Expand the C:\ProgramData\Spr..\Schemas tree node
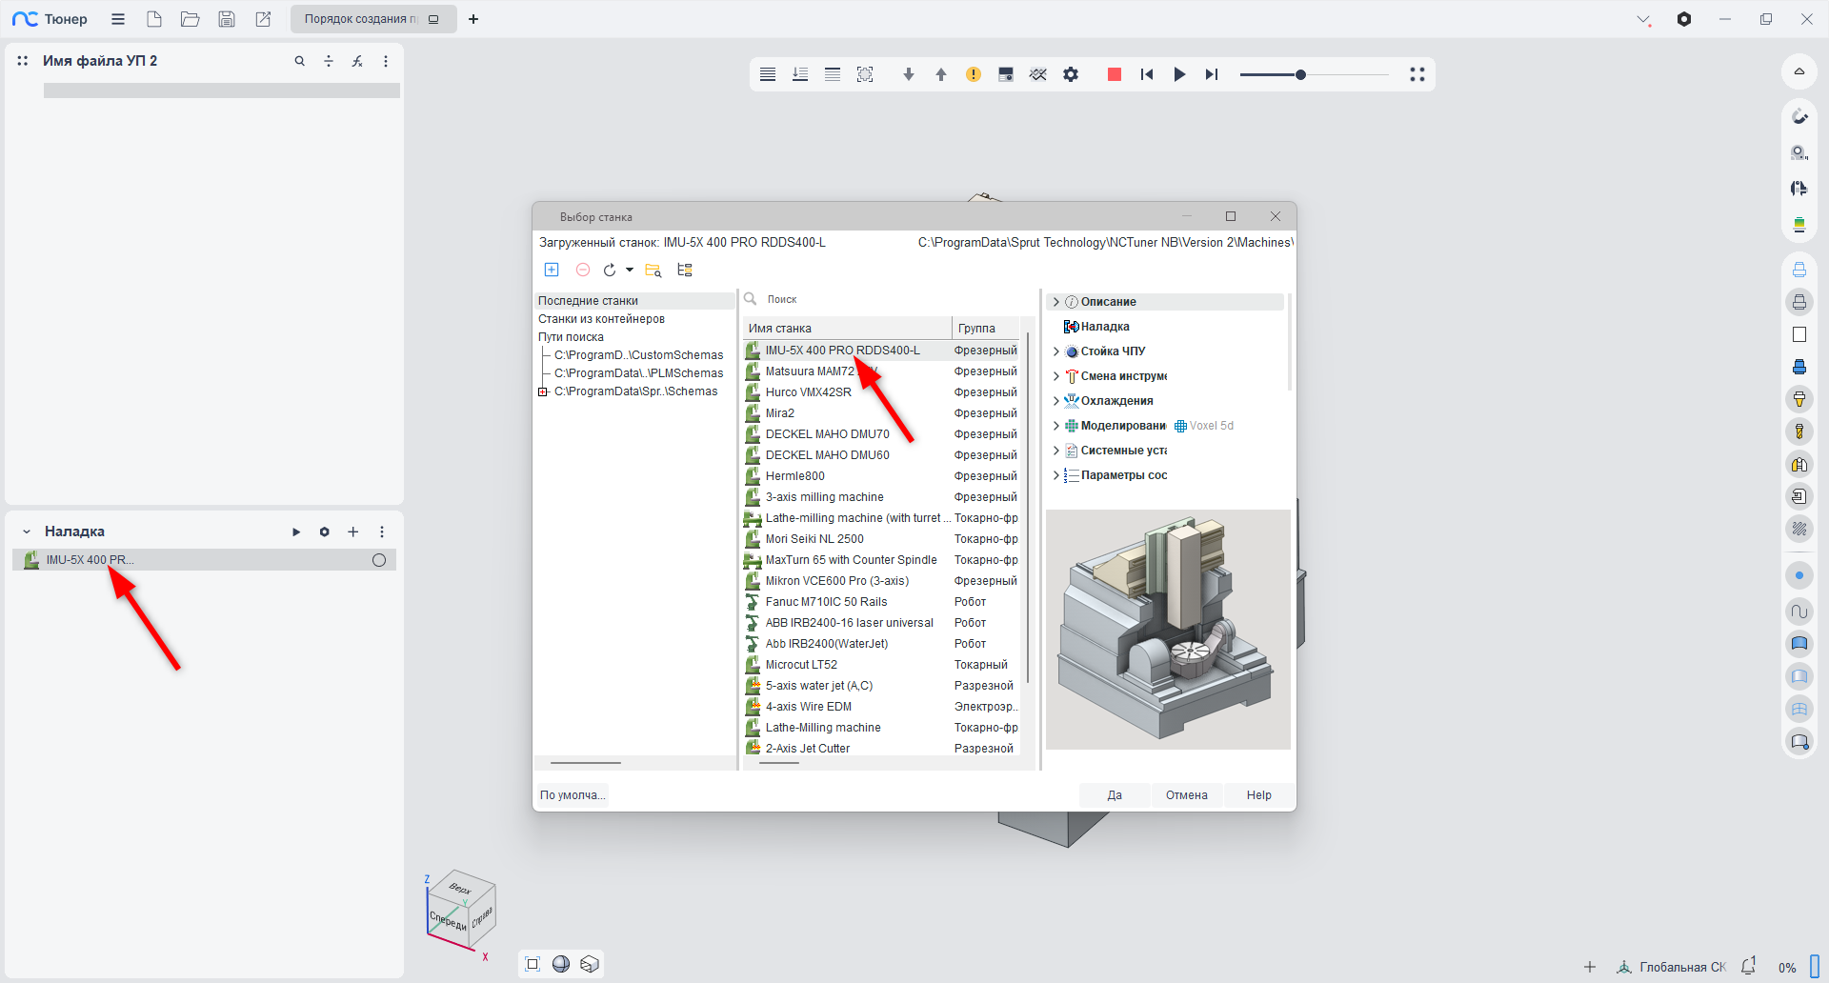The image size is (1829, 983). click(543, 391)
